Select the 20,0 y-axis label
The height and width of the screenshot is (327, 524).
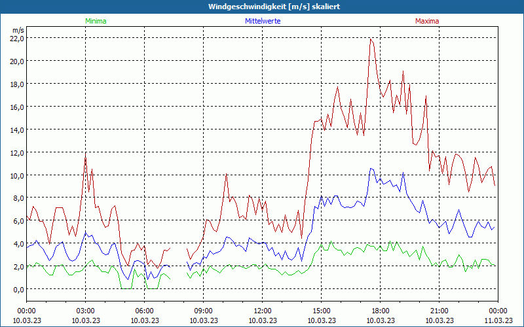pos(16,61)
